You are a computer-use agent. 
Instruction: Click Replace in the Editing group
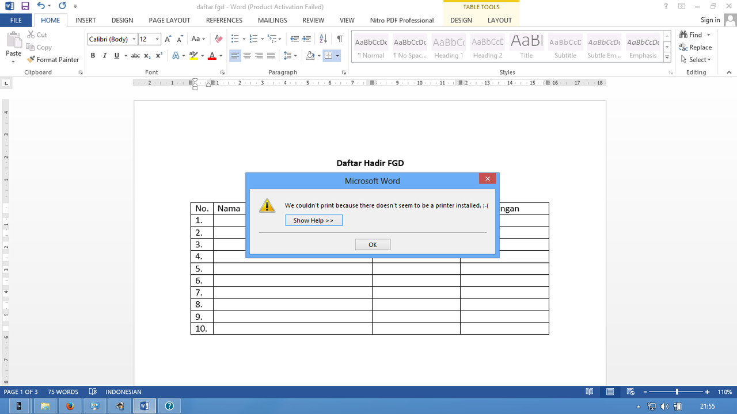[696, 47]
